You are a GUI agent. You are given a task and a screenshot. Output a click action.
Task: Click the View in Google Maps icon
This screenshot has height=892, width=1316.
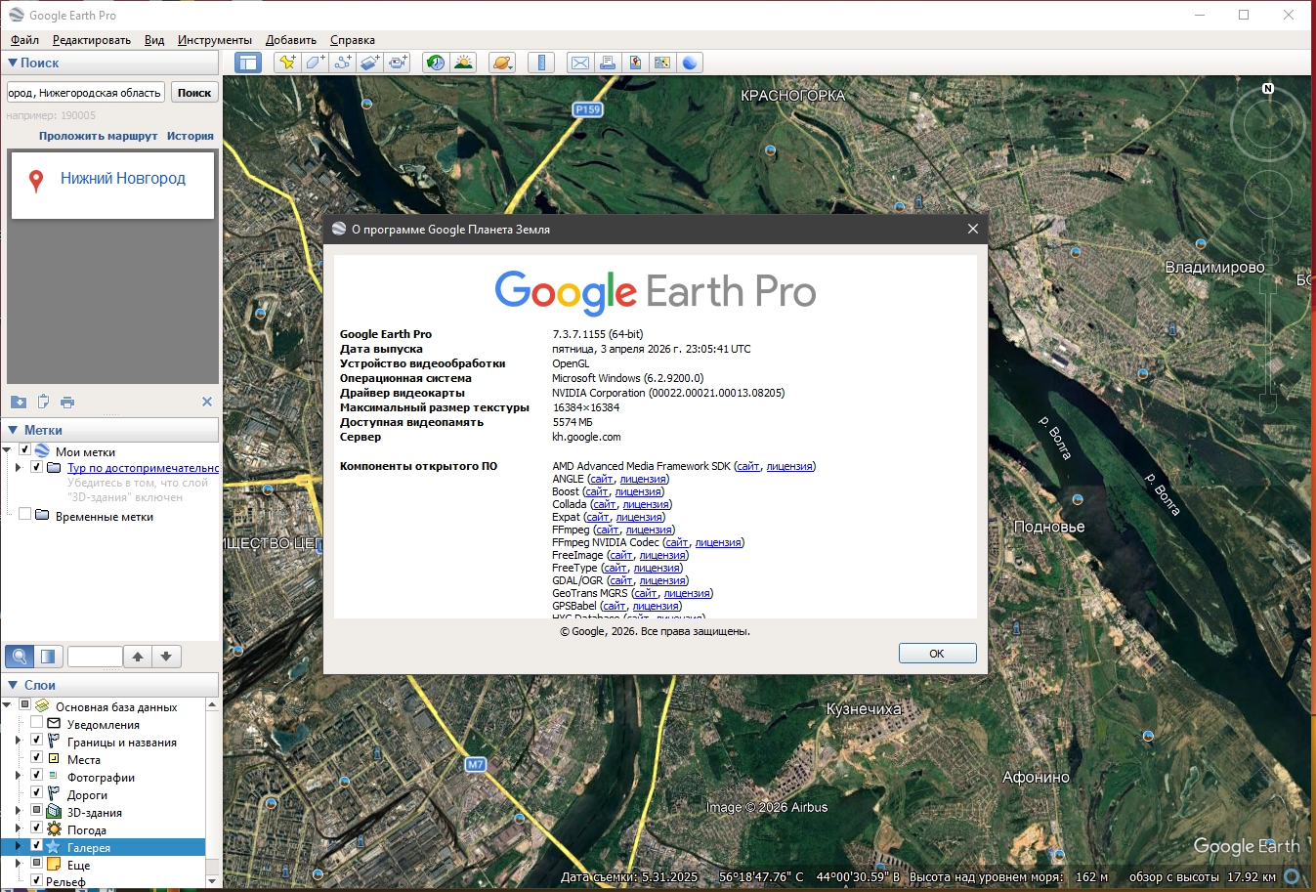pyautogui.click(x=662, y=63)
